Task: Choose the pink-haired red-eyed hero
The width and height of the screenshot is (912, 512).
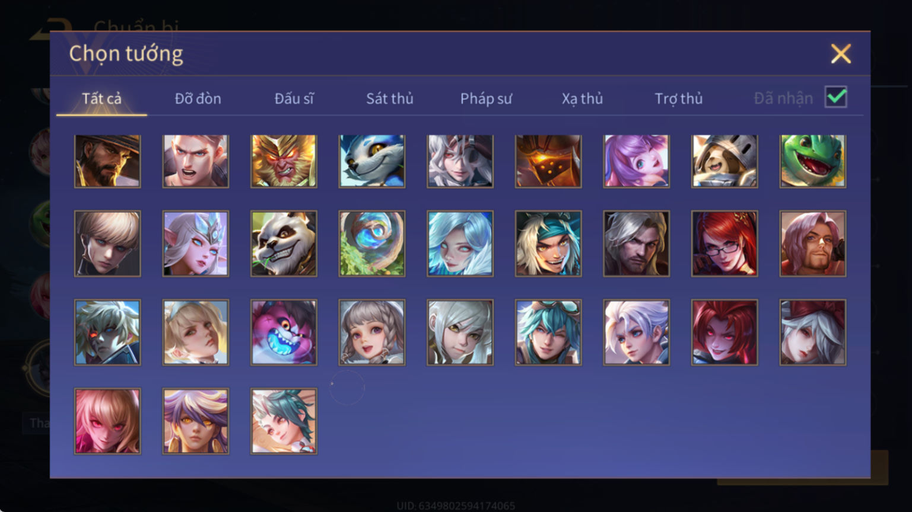Action: 107,421
